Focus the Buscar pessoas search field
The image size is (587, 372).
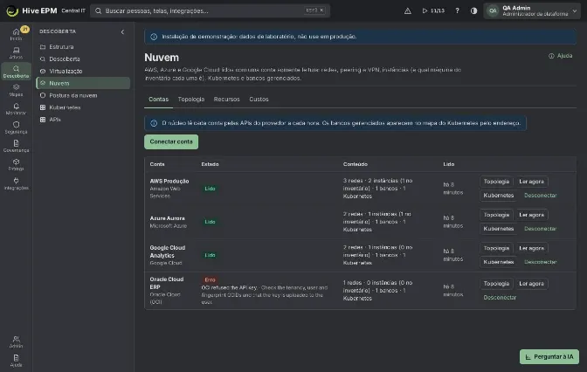[210, 10]
